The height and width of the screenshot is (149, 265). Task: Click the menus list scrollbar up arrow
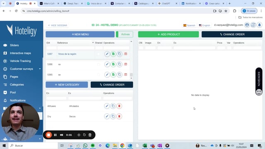tap(131, 41)
